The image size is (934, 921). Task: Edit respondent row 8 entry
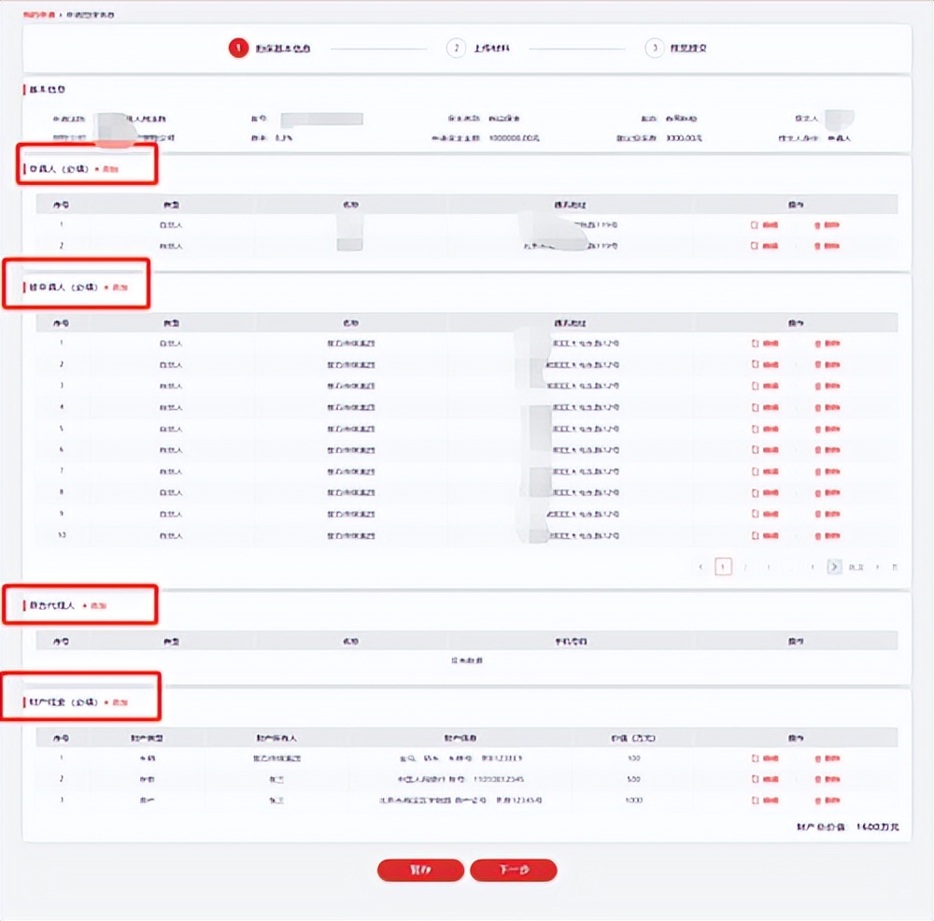(764, 493)
